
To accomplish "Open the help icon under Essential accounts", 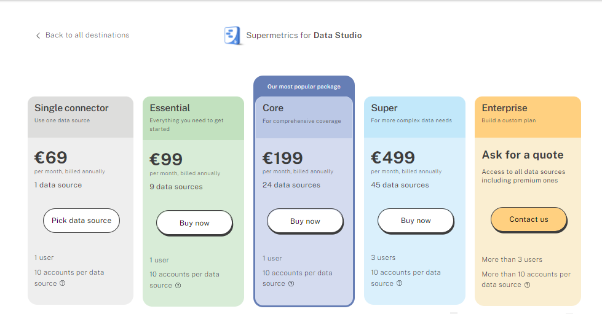I will [x=178, y=285].
